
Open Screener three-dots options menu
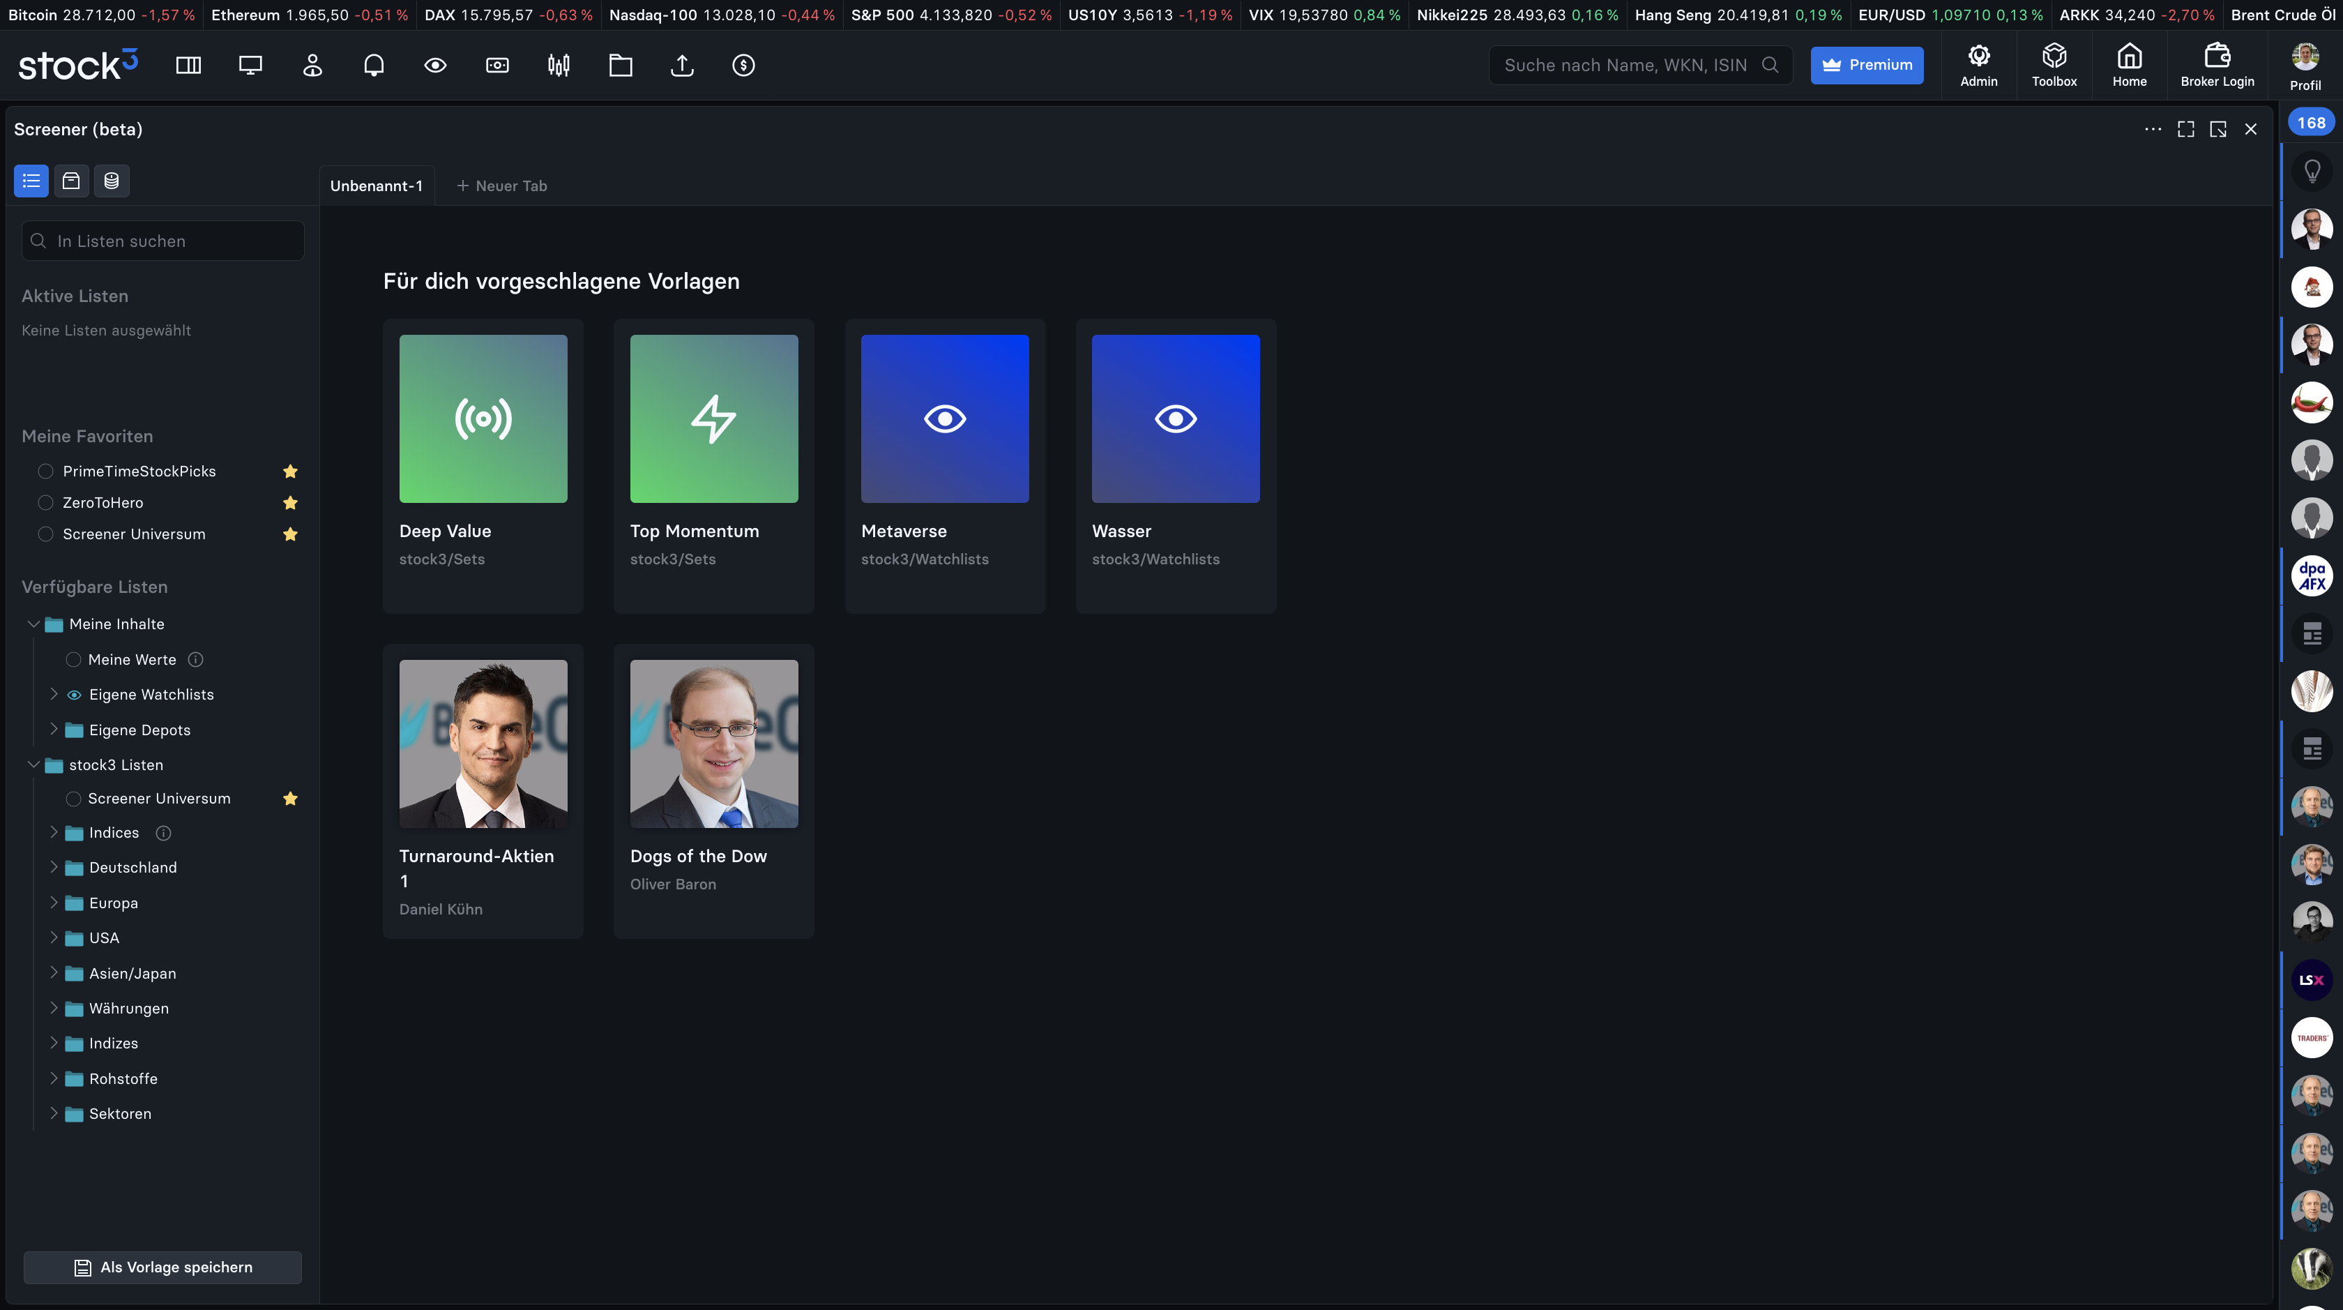pos(2153,129)
